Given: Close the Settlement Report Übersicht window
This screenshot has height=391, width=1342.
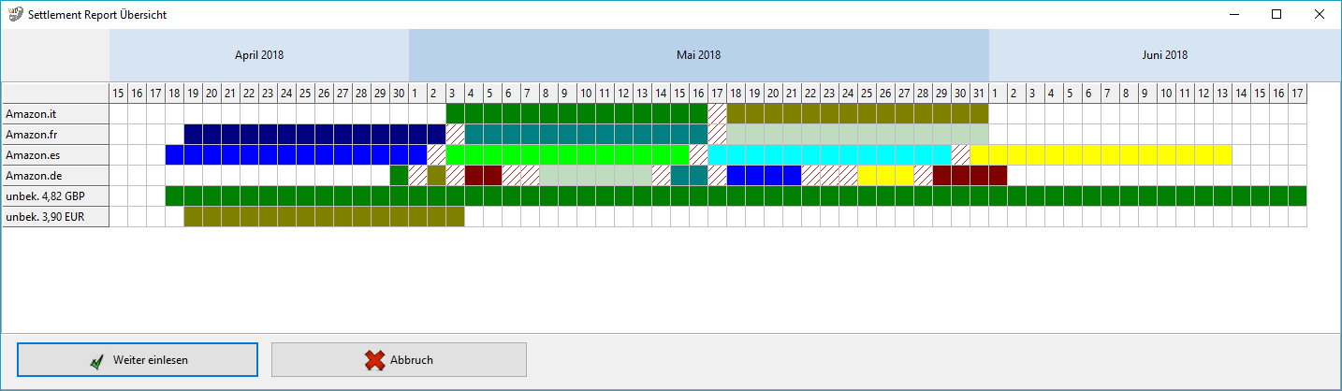Looking at the screenshot, I should 1319,15.
